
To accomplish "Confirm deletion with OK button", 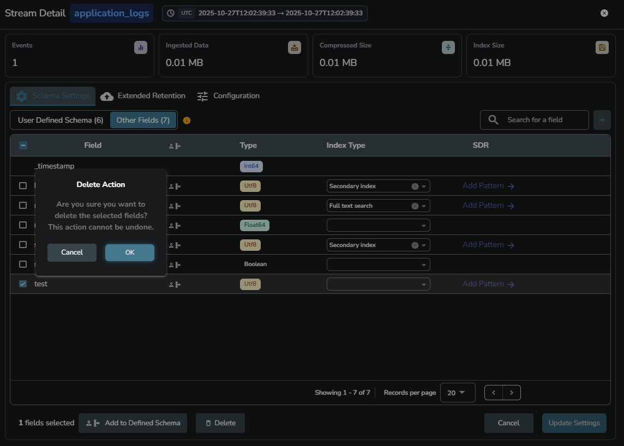I will tap(129, 252).
